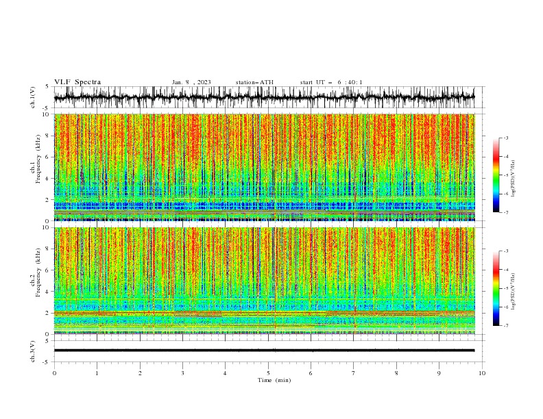Click the '8' kHz tick on ch.2 axis
Image resolution: width=543 pixels, height=419 pixels.
tap(48, 249)
